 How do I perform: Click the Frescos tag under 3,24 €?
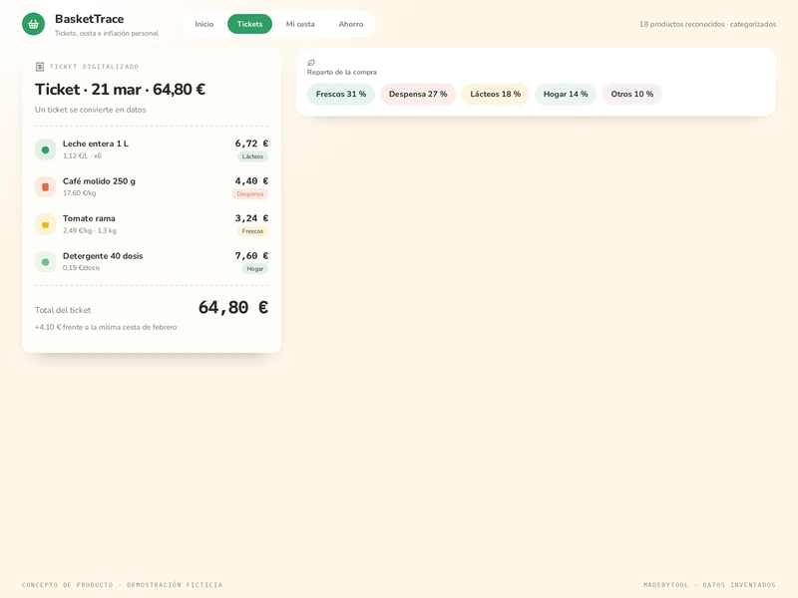click(252, 231)
